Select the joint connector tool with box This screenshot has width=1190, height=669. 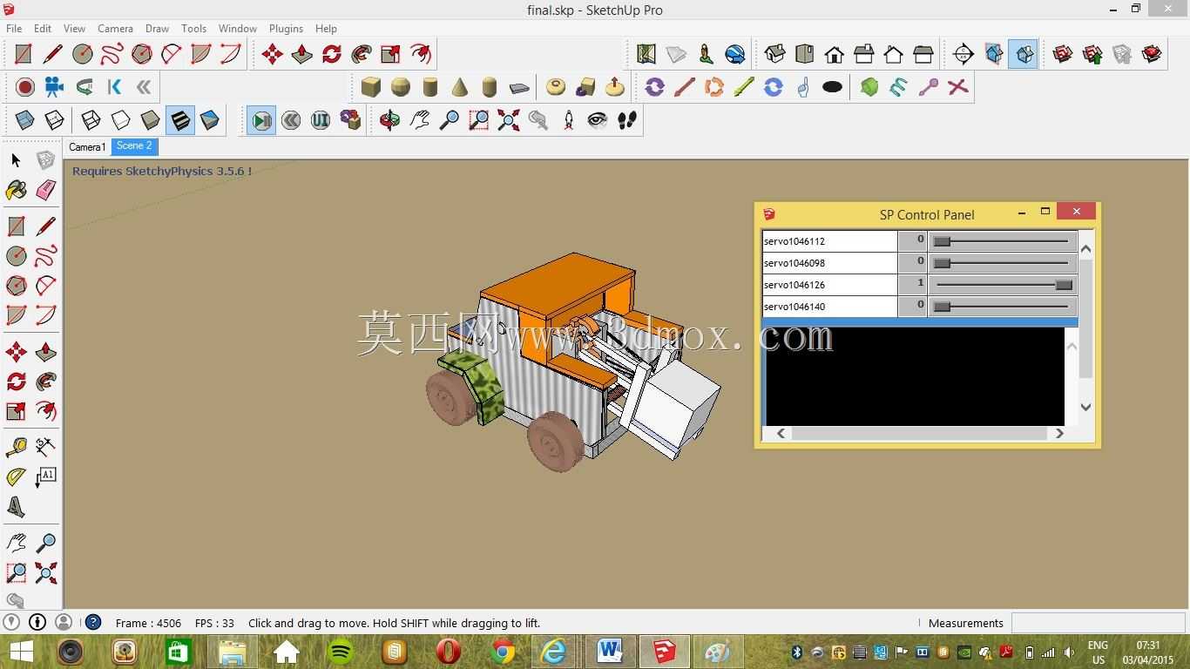point(350,120)
